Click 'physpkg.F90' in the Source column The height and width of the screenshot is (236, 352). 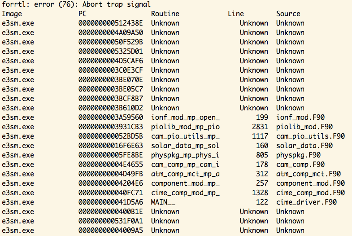click(298, 155)
